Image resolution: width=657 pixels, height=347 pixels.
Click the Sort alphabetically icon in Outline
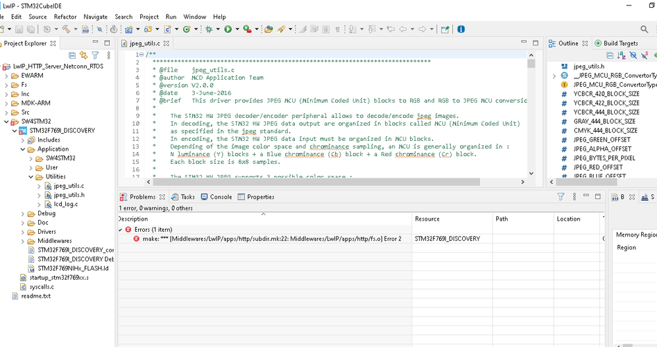point(621,55)
